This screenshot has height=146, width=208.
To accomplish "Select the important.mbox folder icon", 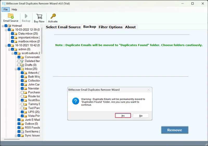I will click(x=16, y=38).
